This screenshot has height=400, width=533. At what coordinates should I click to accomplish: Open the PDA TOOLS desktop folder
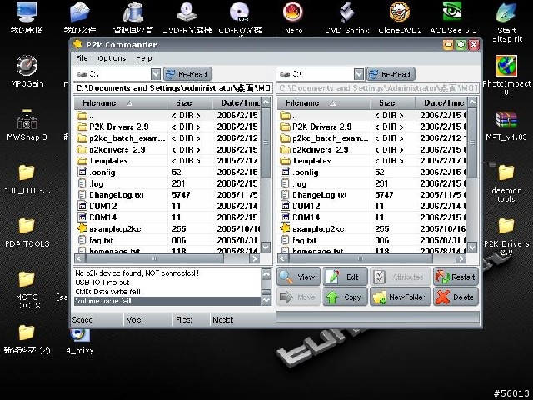click(27, 226)
